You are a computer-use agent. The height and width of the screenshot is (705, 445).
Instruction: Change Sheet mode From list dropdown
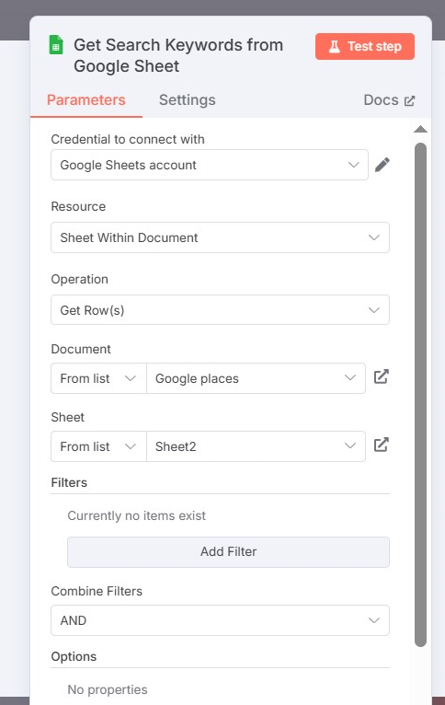point(98,446)
